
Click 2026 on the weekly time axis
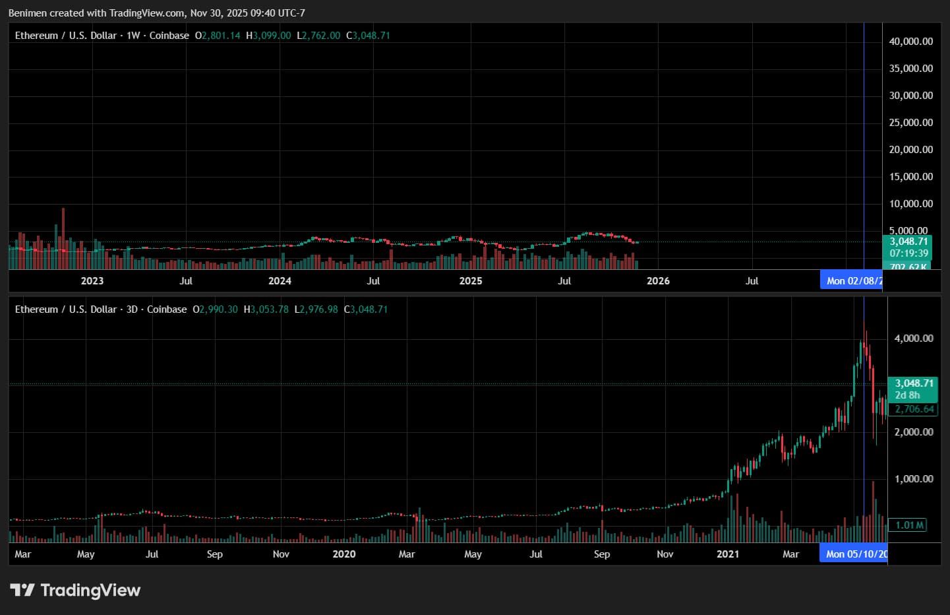(658, 281)
